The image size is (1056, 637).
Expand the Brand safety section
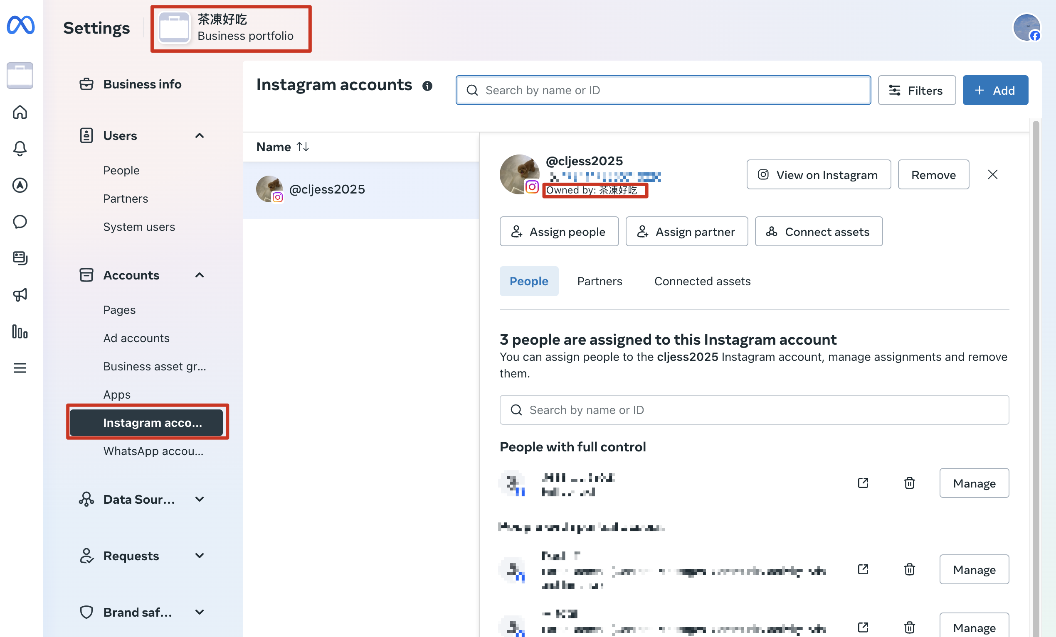point(199,612)
